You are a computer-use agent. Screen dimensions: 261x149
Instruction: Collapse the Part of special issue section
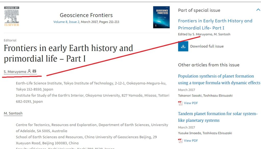pyautogui.click(x=258, y=10)
